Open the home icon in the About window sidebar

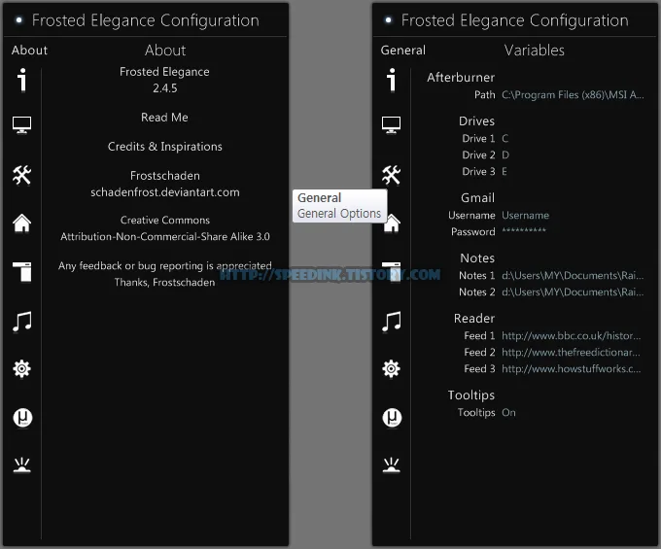pyautogui.click(x=22, y=223)
